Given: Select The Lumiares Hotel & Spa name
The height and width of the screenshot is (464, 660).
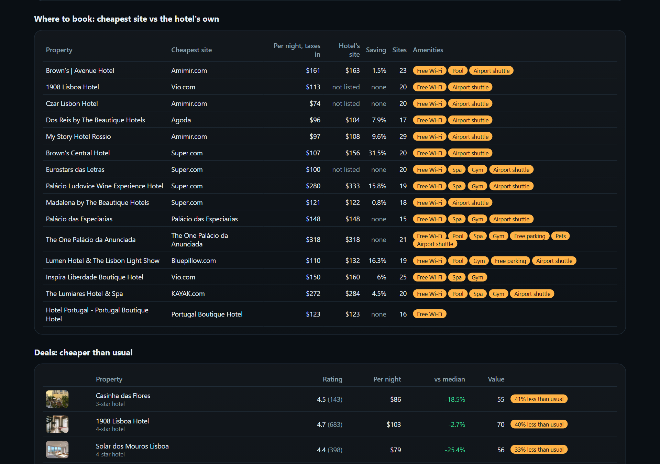Looking at the screenshot, I should (x=85, y=294).
